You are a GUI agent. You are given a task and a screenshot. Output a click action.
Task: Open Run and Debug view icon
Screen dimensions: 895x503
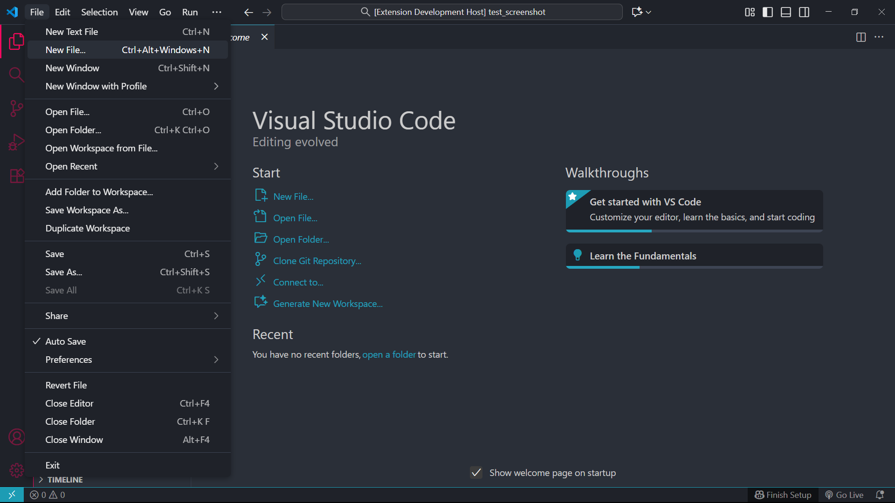tap(16, 142)
